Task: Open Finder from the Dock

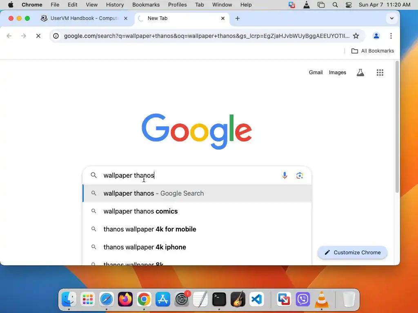Action: click(x=69, y=299)
